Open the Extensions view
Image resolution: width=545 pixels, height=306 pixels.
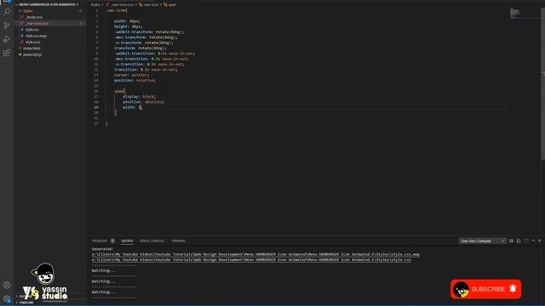(7, 53)
